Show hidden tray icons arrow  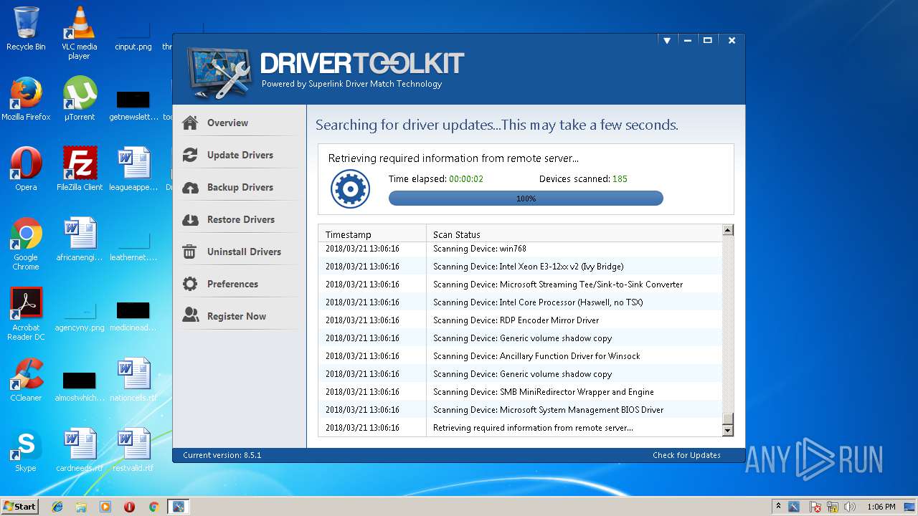pyautogui.click(x=778, y=507)
